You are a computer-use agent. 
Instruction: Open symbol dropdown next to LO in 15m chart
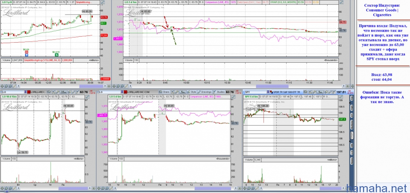point(25,92)
